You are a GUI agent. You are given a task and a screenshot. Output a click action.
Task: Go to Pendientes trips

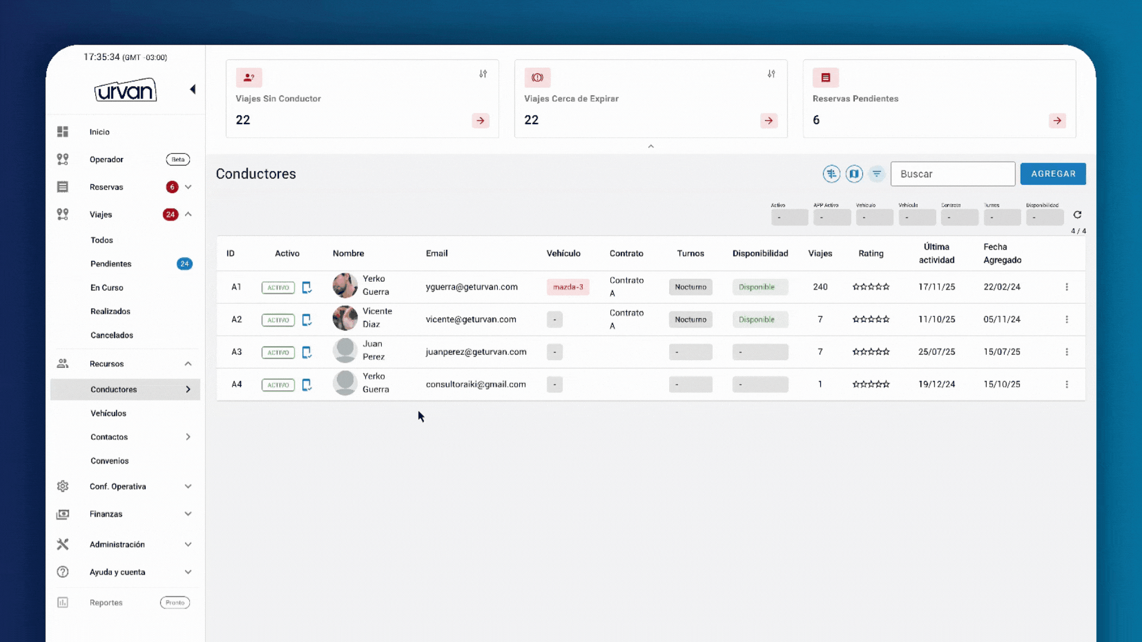tap(111, 264)
